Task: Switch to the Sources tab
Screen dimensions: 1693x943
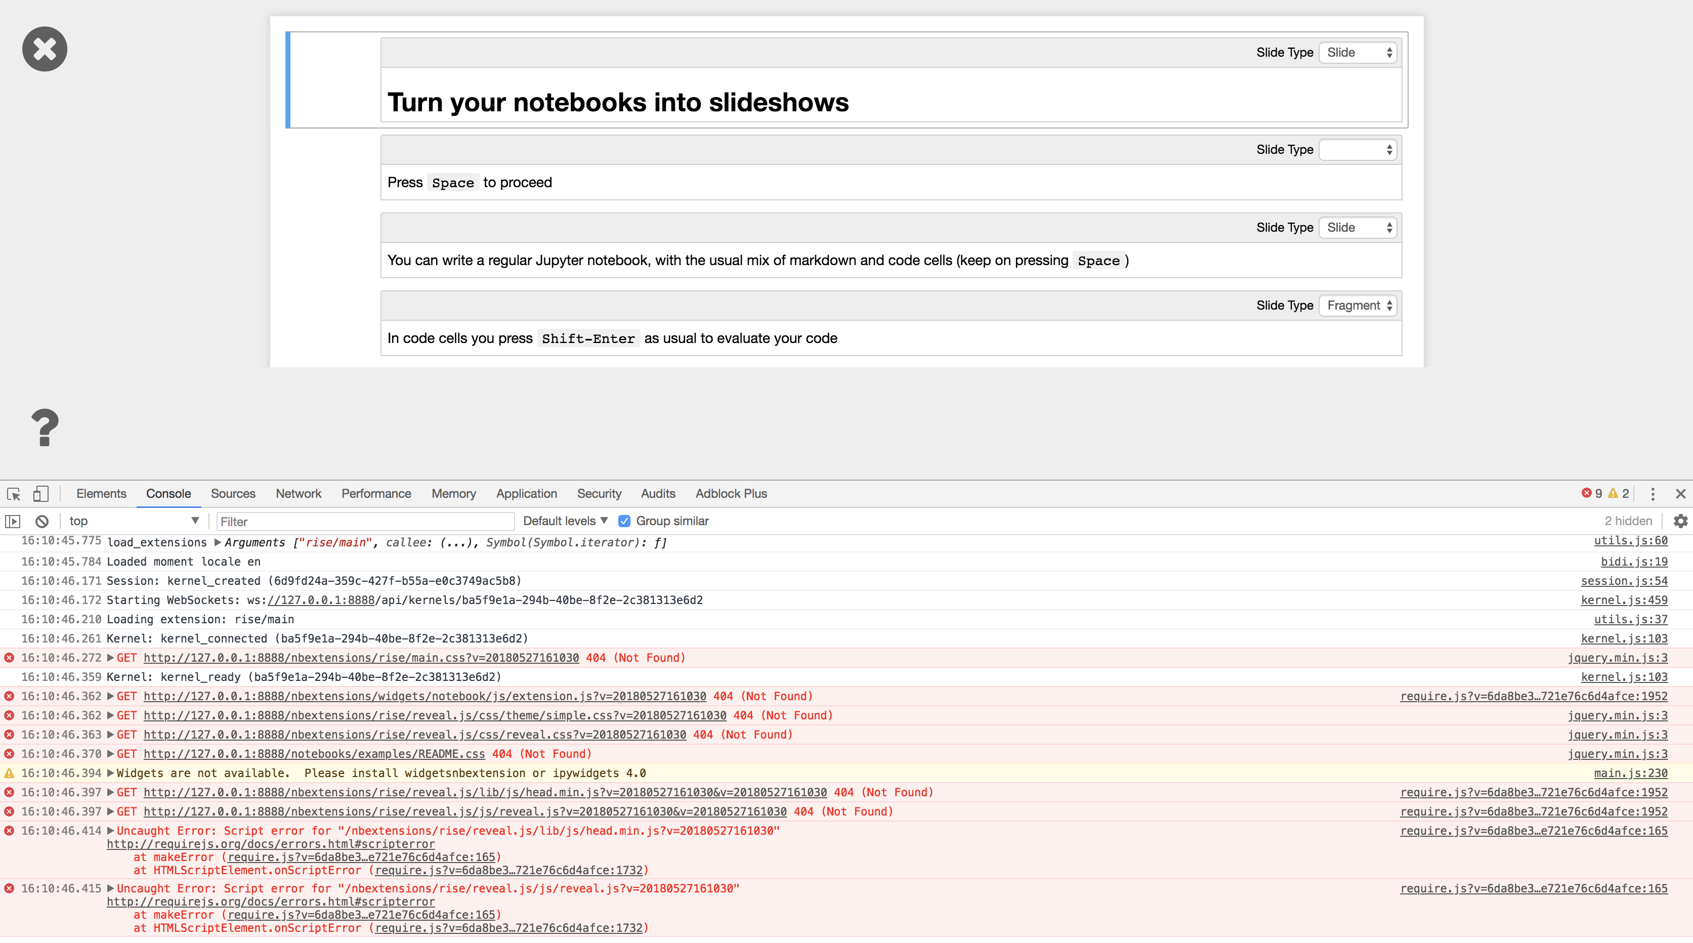Action: 233,494
